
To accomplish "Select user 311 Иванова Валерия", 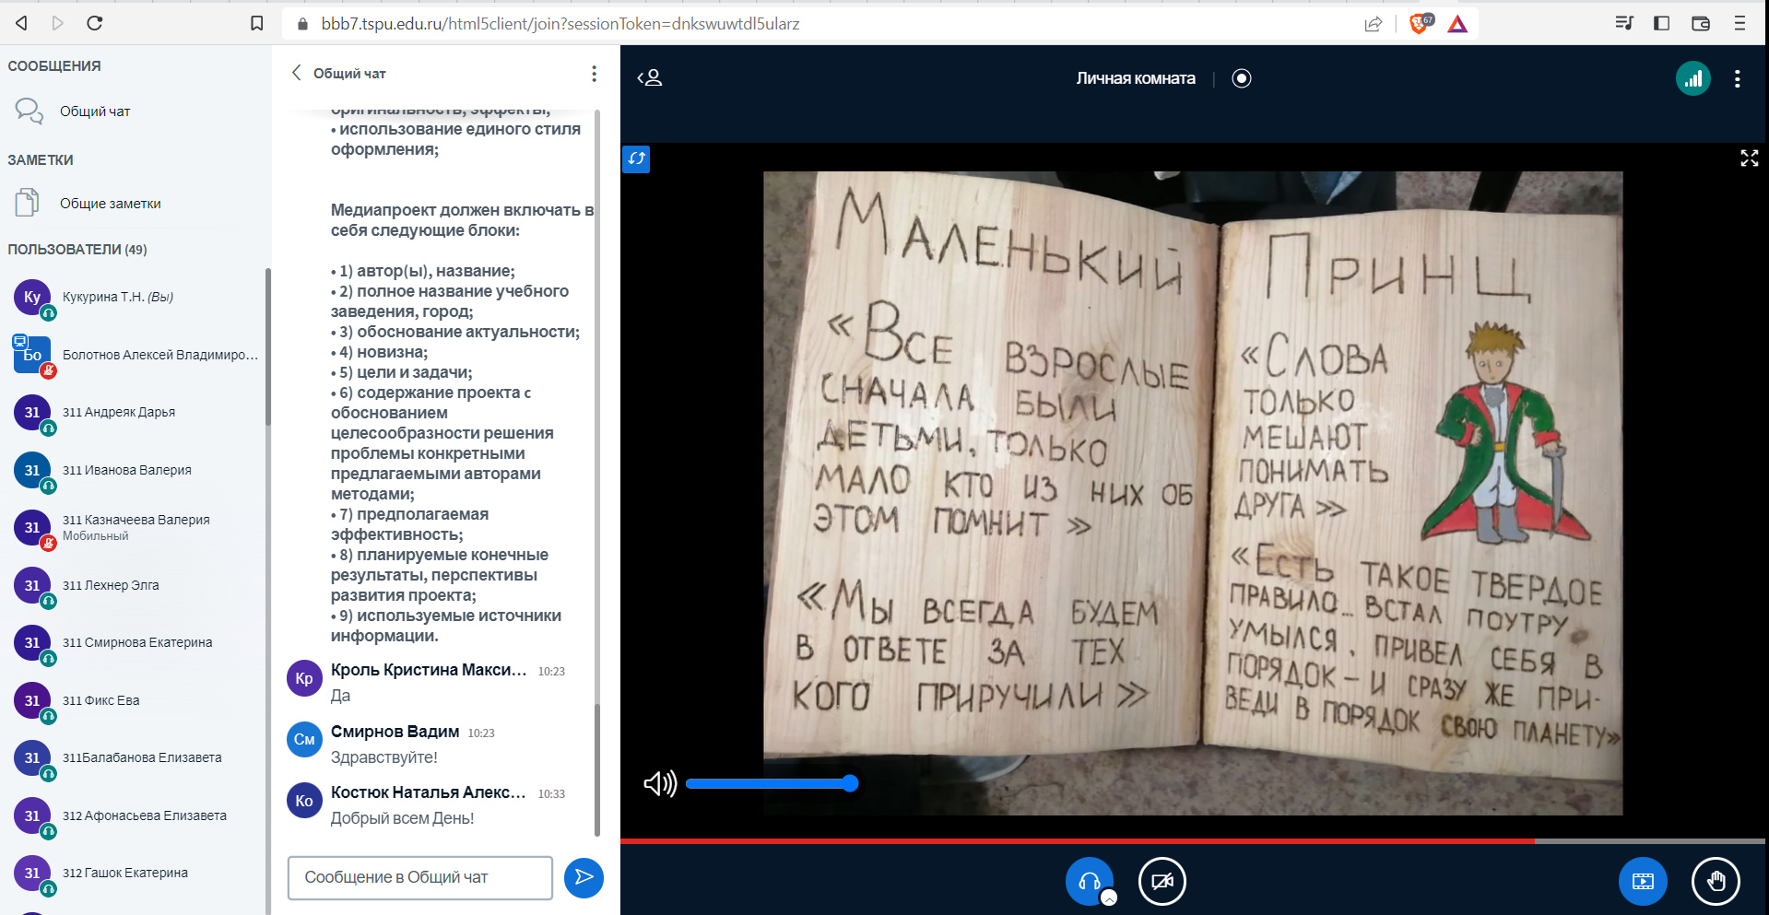I will [135, 470].
